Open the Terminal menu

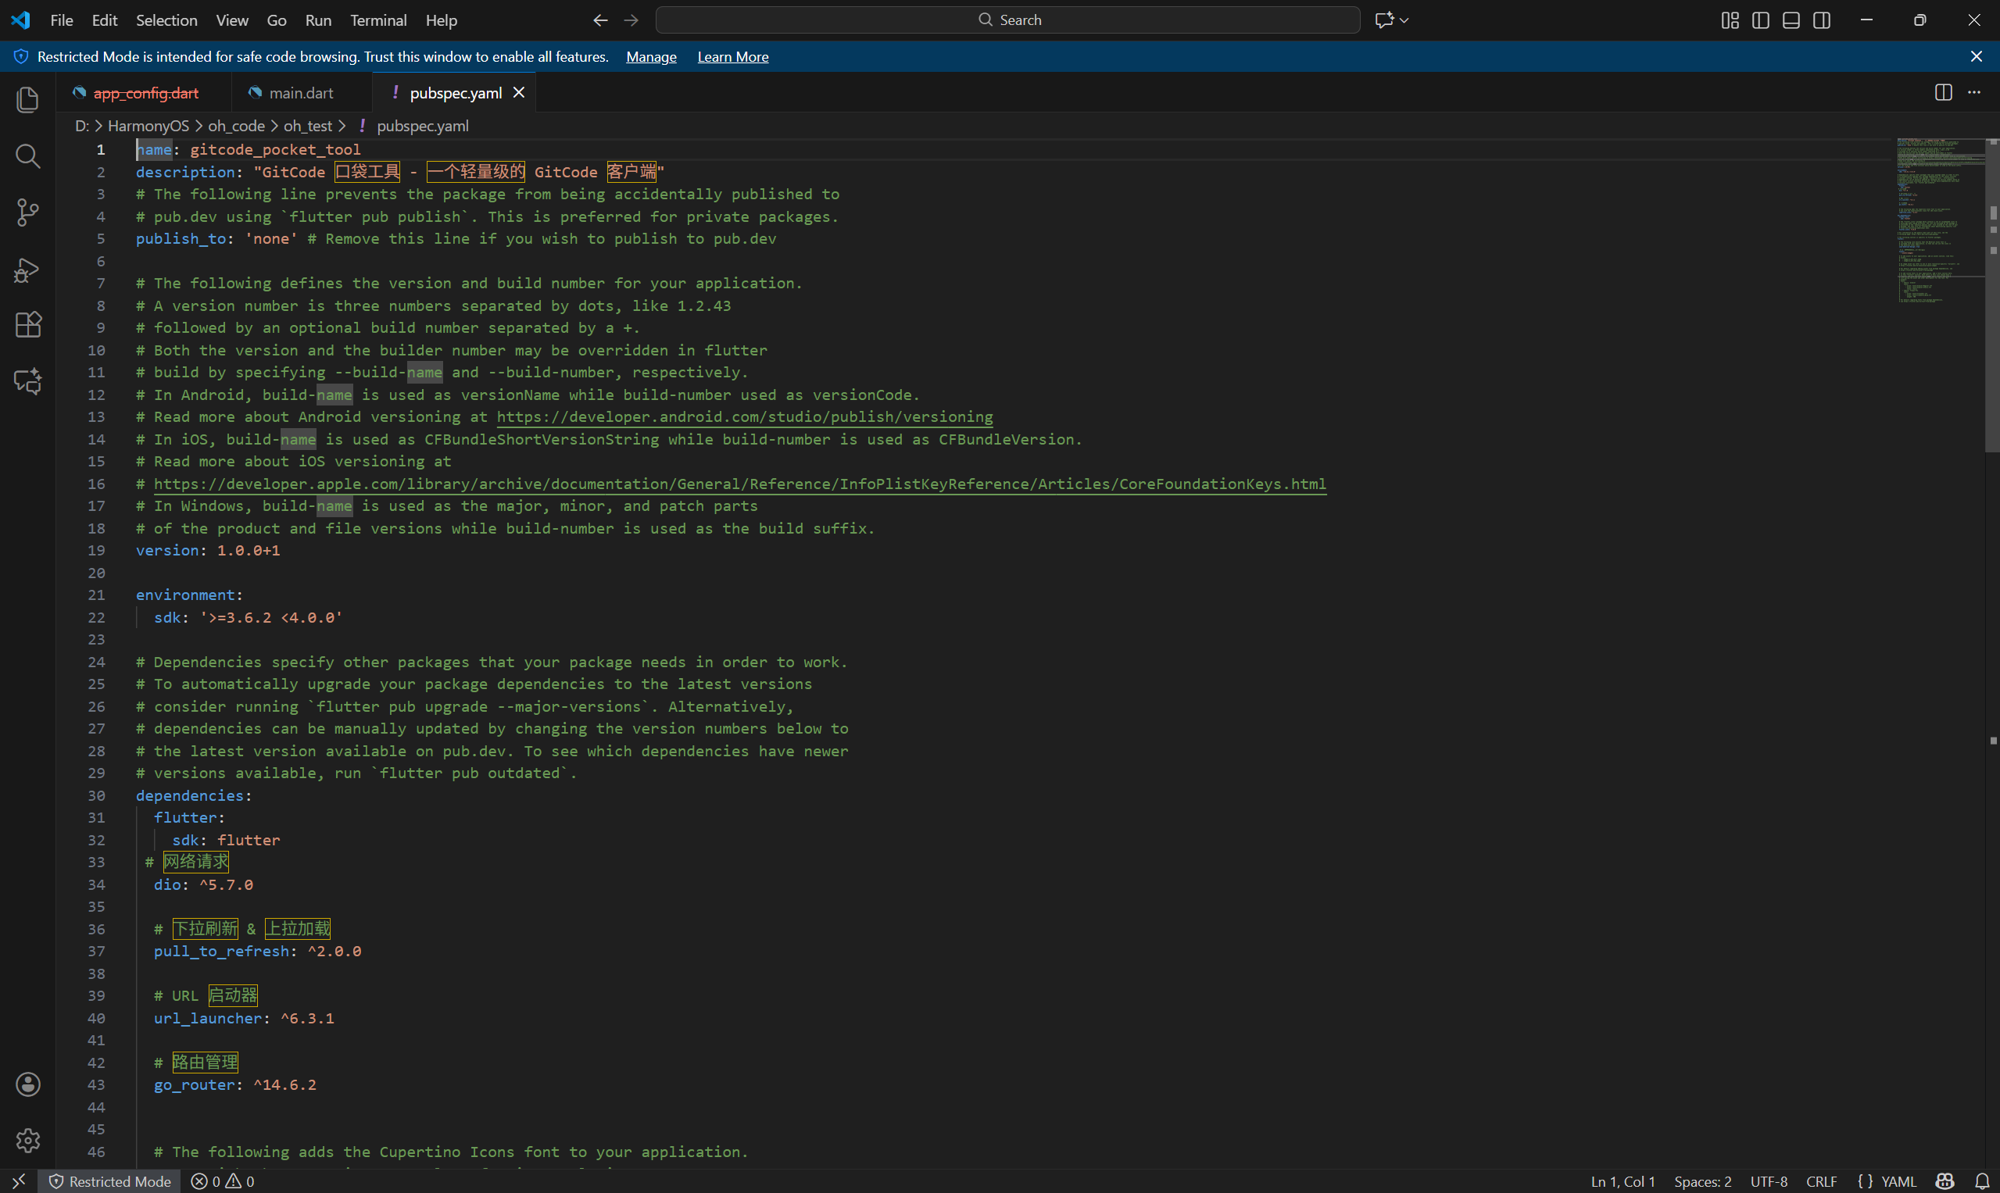pyautogui.click(x=378, y=20)
